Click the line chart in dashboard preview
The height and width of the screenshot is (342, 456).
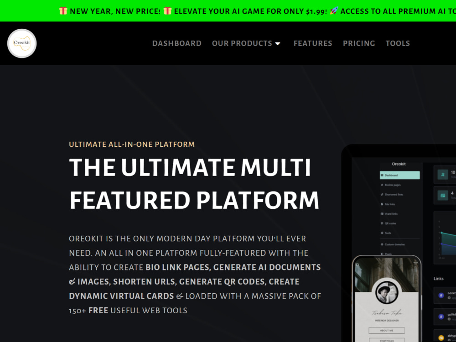(x=445, y=238)
